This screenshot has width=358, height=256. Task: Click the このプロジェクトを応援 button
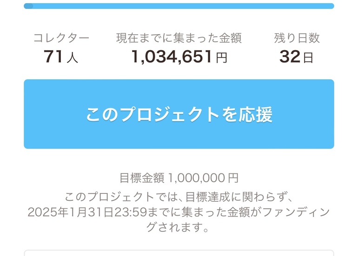coord(179,114)
